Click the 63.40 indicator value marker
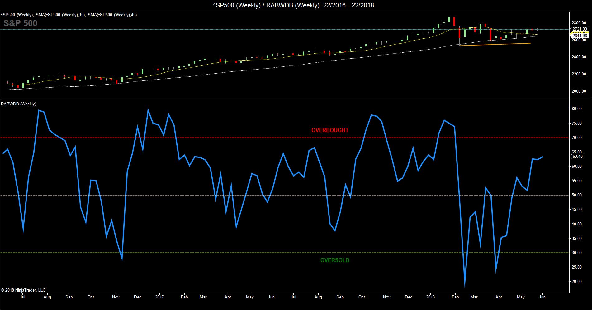592x310 pixels. [578, 157]
